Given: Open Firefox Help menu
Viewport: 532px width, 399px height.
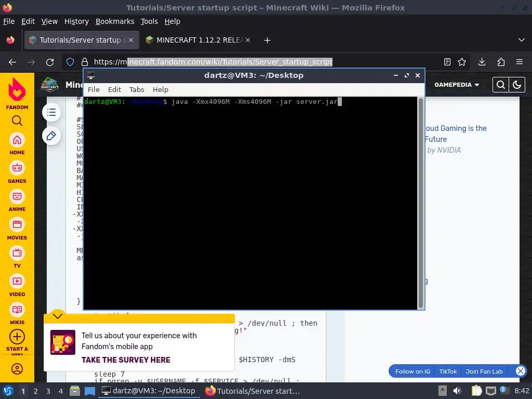Looking at the screenshot, I should pyautogui.click(x=172, y=21).
